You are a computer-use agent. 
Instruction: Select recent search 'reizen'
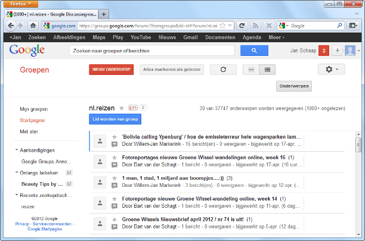27,206
